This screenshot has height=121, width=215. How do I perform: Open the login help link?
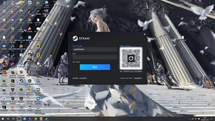pos(80,78)
